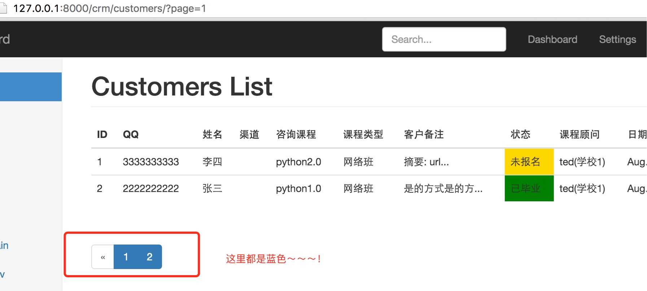Click the python1.0 course cell
The width and height of the screenshot is (647, 291).
pyautogui.click(x=298, y=188)
